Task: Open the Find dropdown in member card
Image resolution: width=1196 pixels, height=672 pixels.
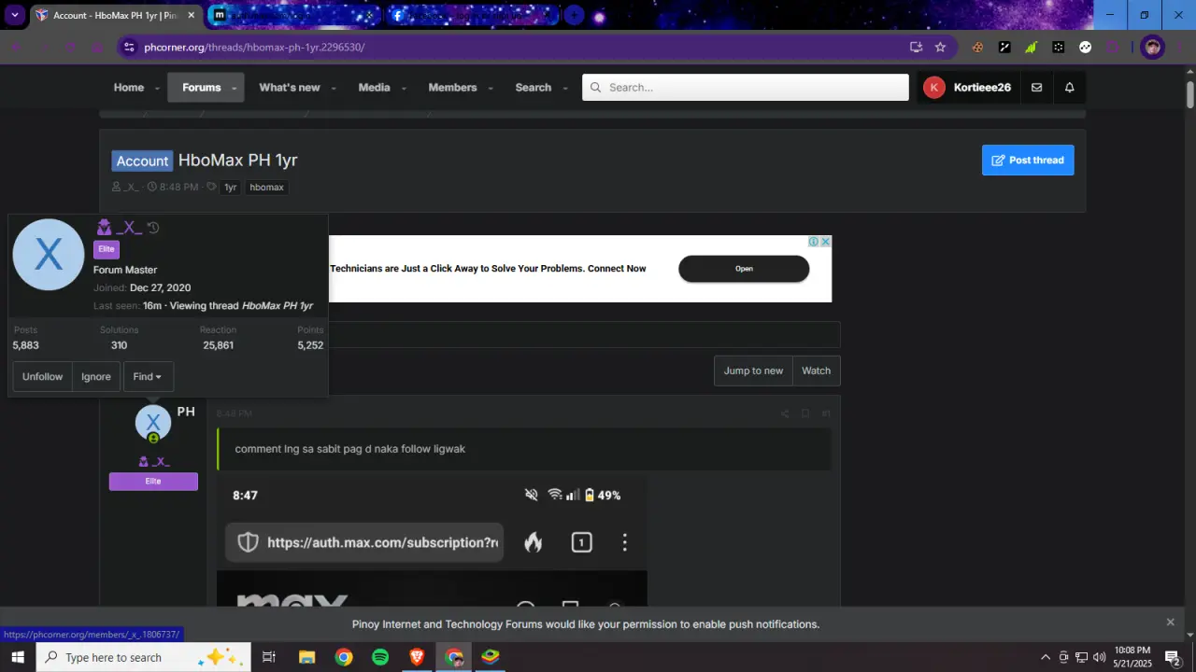Action: [x=148, y=376]
